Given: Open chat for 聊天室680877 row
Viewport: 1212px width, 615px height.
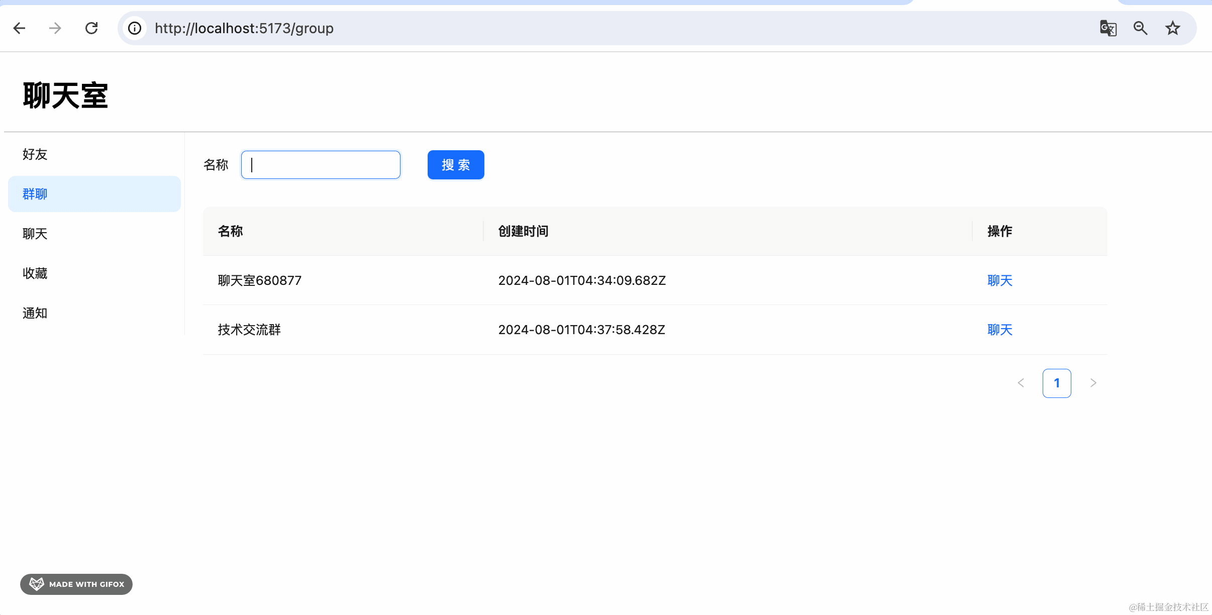Looking at the screenshot, I should (x=999, y=280).
